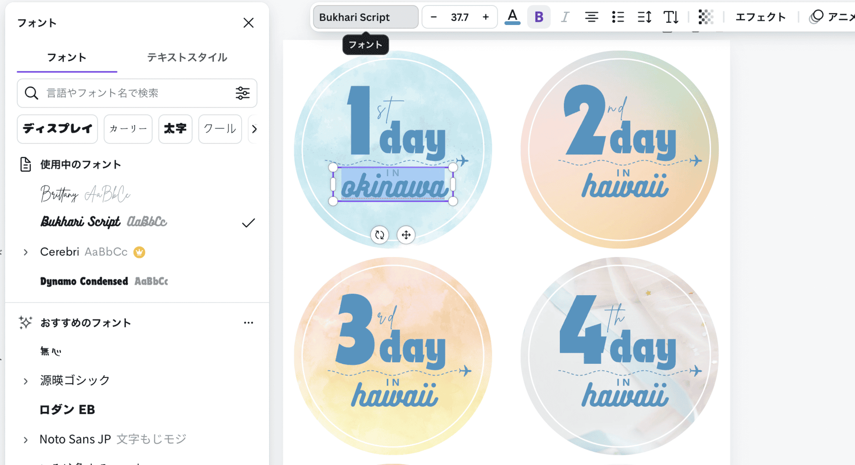Open the transparency checkerboard icon

click(706, 17)
